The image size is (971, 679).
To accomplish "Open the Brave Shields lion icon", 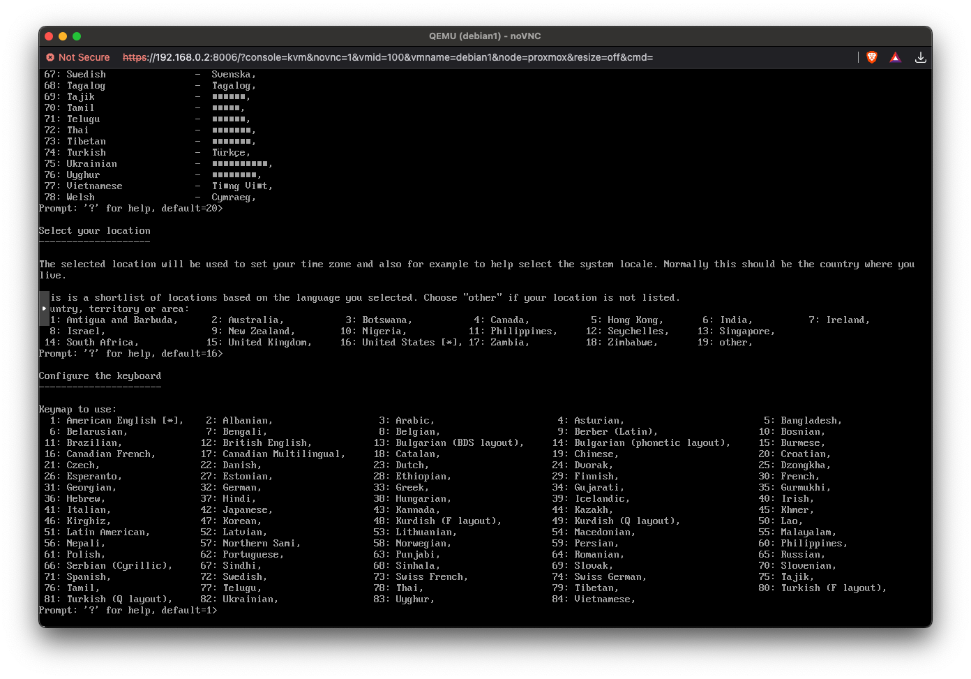I will [x=871, y=57].
